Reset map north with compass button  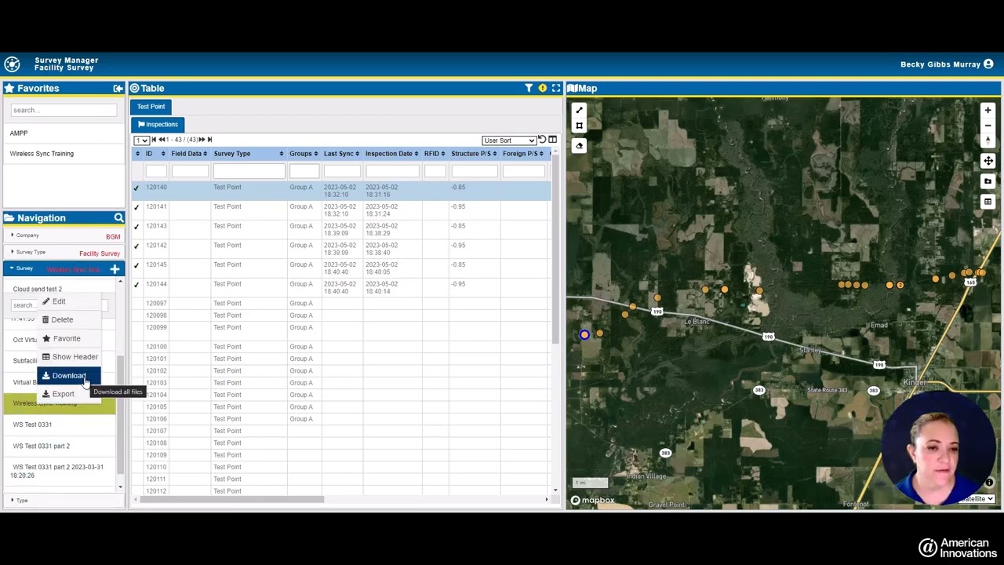[988, 140]
